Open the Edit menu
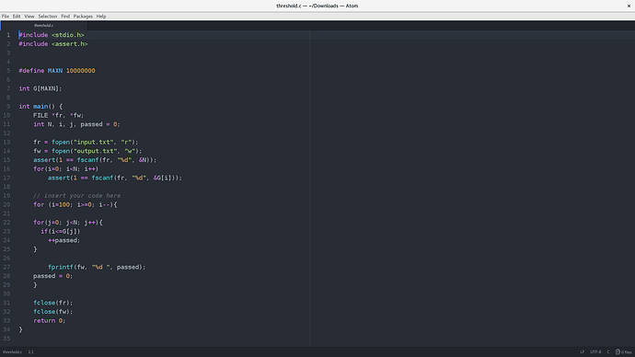The width and height of the screenshot is (635, 357). pyautogui.click(x=17, y=17)
